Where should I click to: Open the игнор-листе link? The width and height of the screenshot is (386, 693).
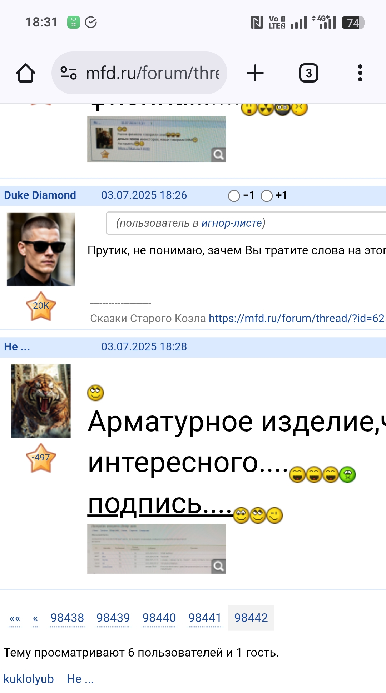[x=232, y=223]
